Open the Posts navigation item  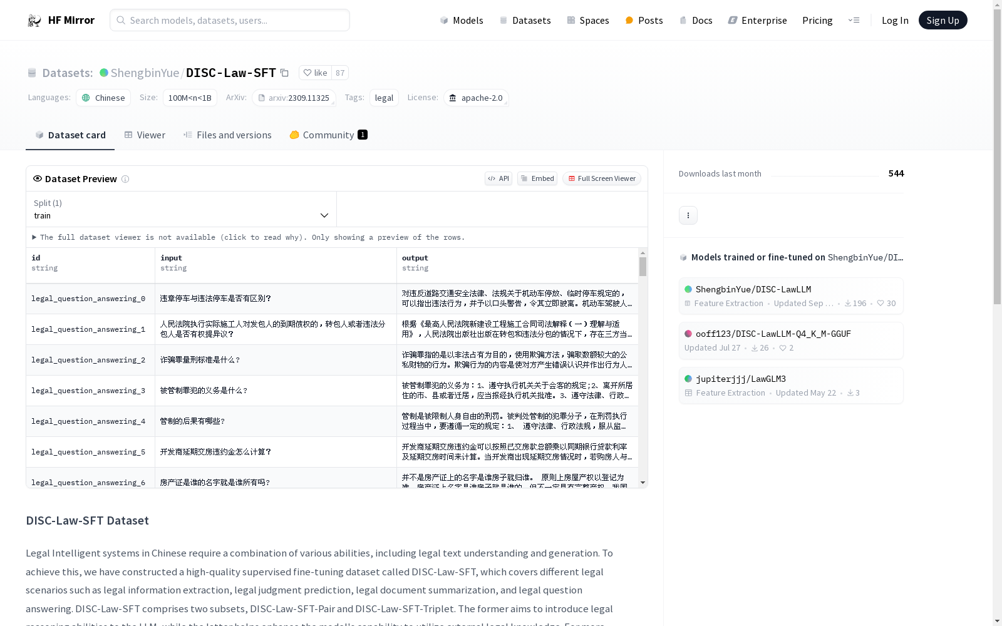(644, 20)
